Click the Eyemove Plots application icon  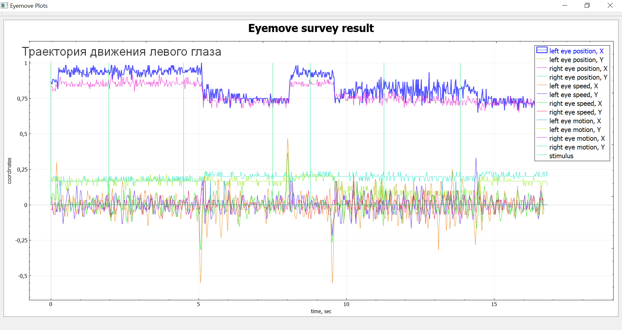point(4,5)
